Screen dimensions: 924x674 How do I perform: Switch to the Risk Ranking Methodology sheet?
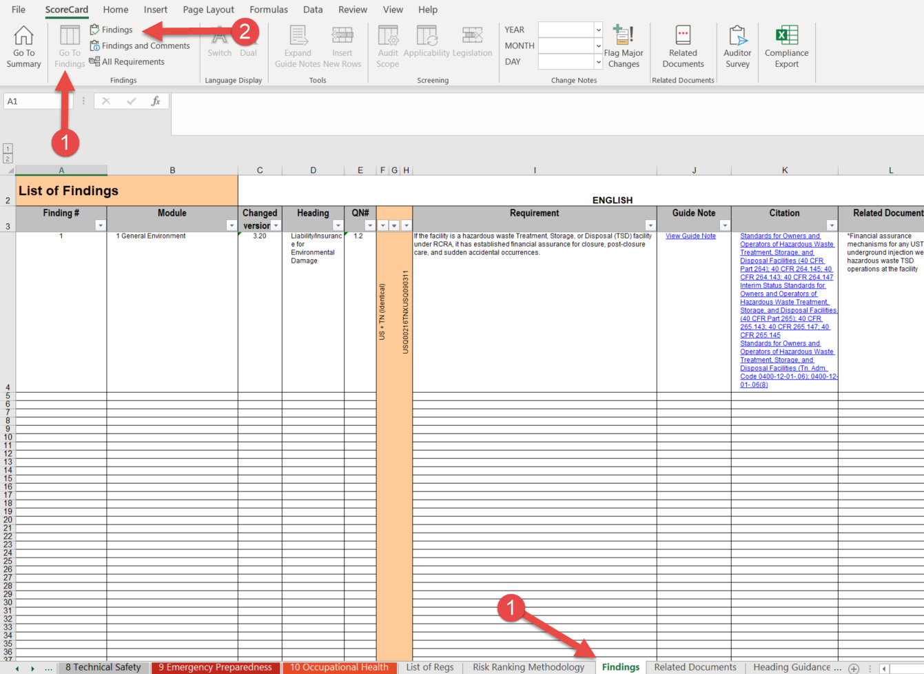click(528, 666)
